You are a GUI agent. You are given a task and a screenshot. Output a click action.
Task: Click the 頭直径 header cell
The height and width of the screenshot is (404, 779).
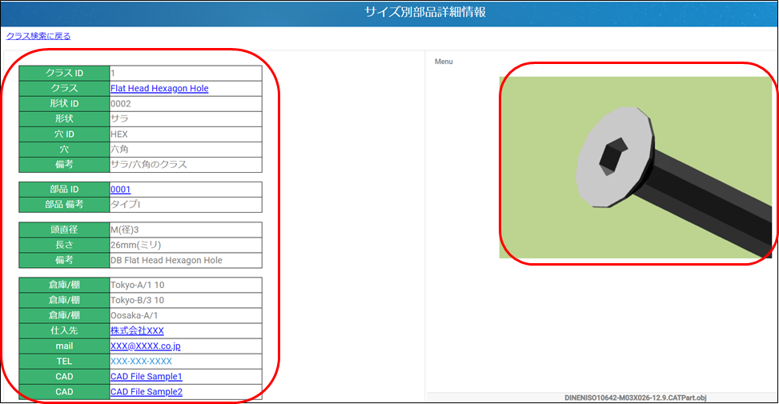(64, 230)
